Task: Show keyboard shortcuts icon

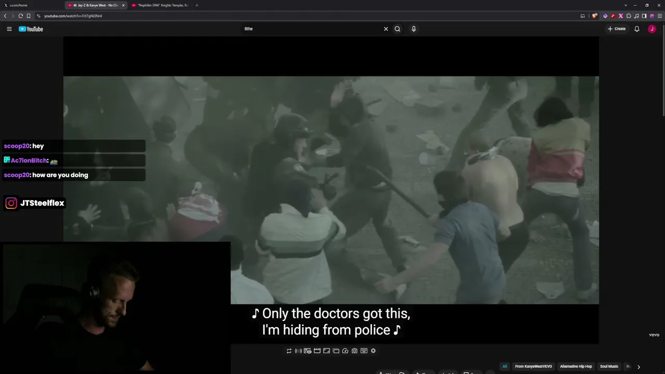Action: point(364,351)
